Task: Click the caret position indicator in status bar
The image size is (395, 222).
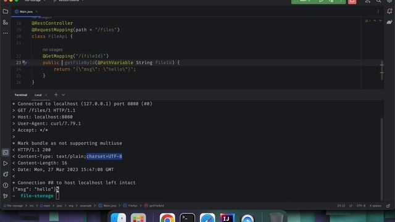Action: (341, 205)
